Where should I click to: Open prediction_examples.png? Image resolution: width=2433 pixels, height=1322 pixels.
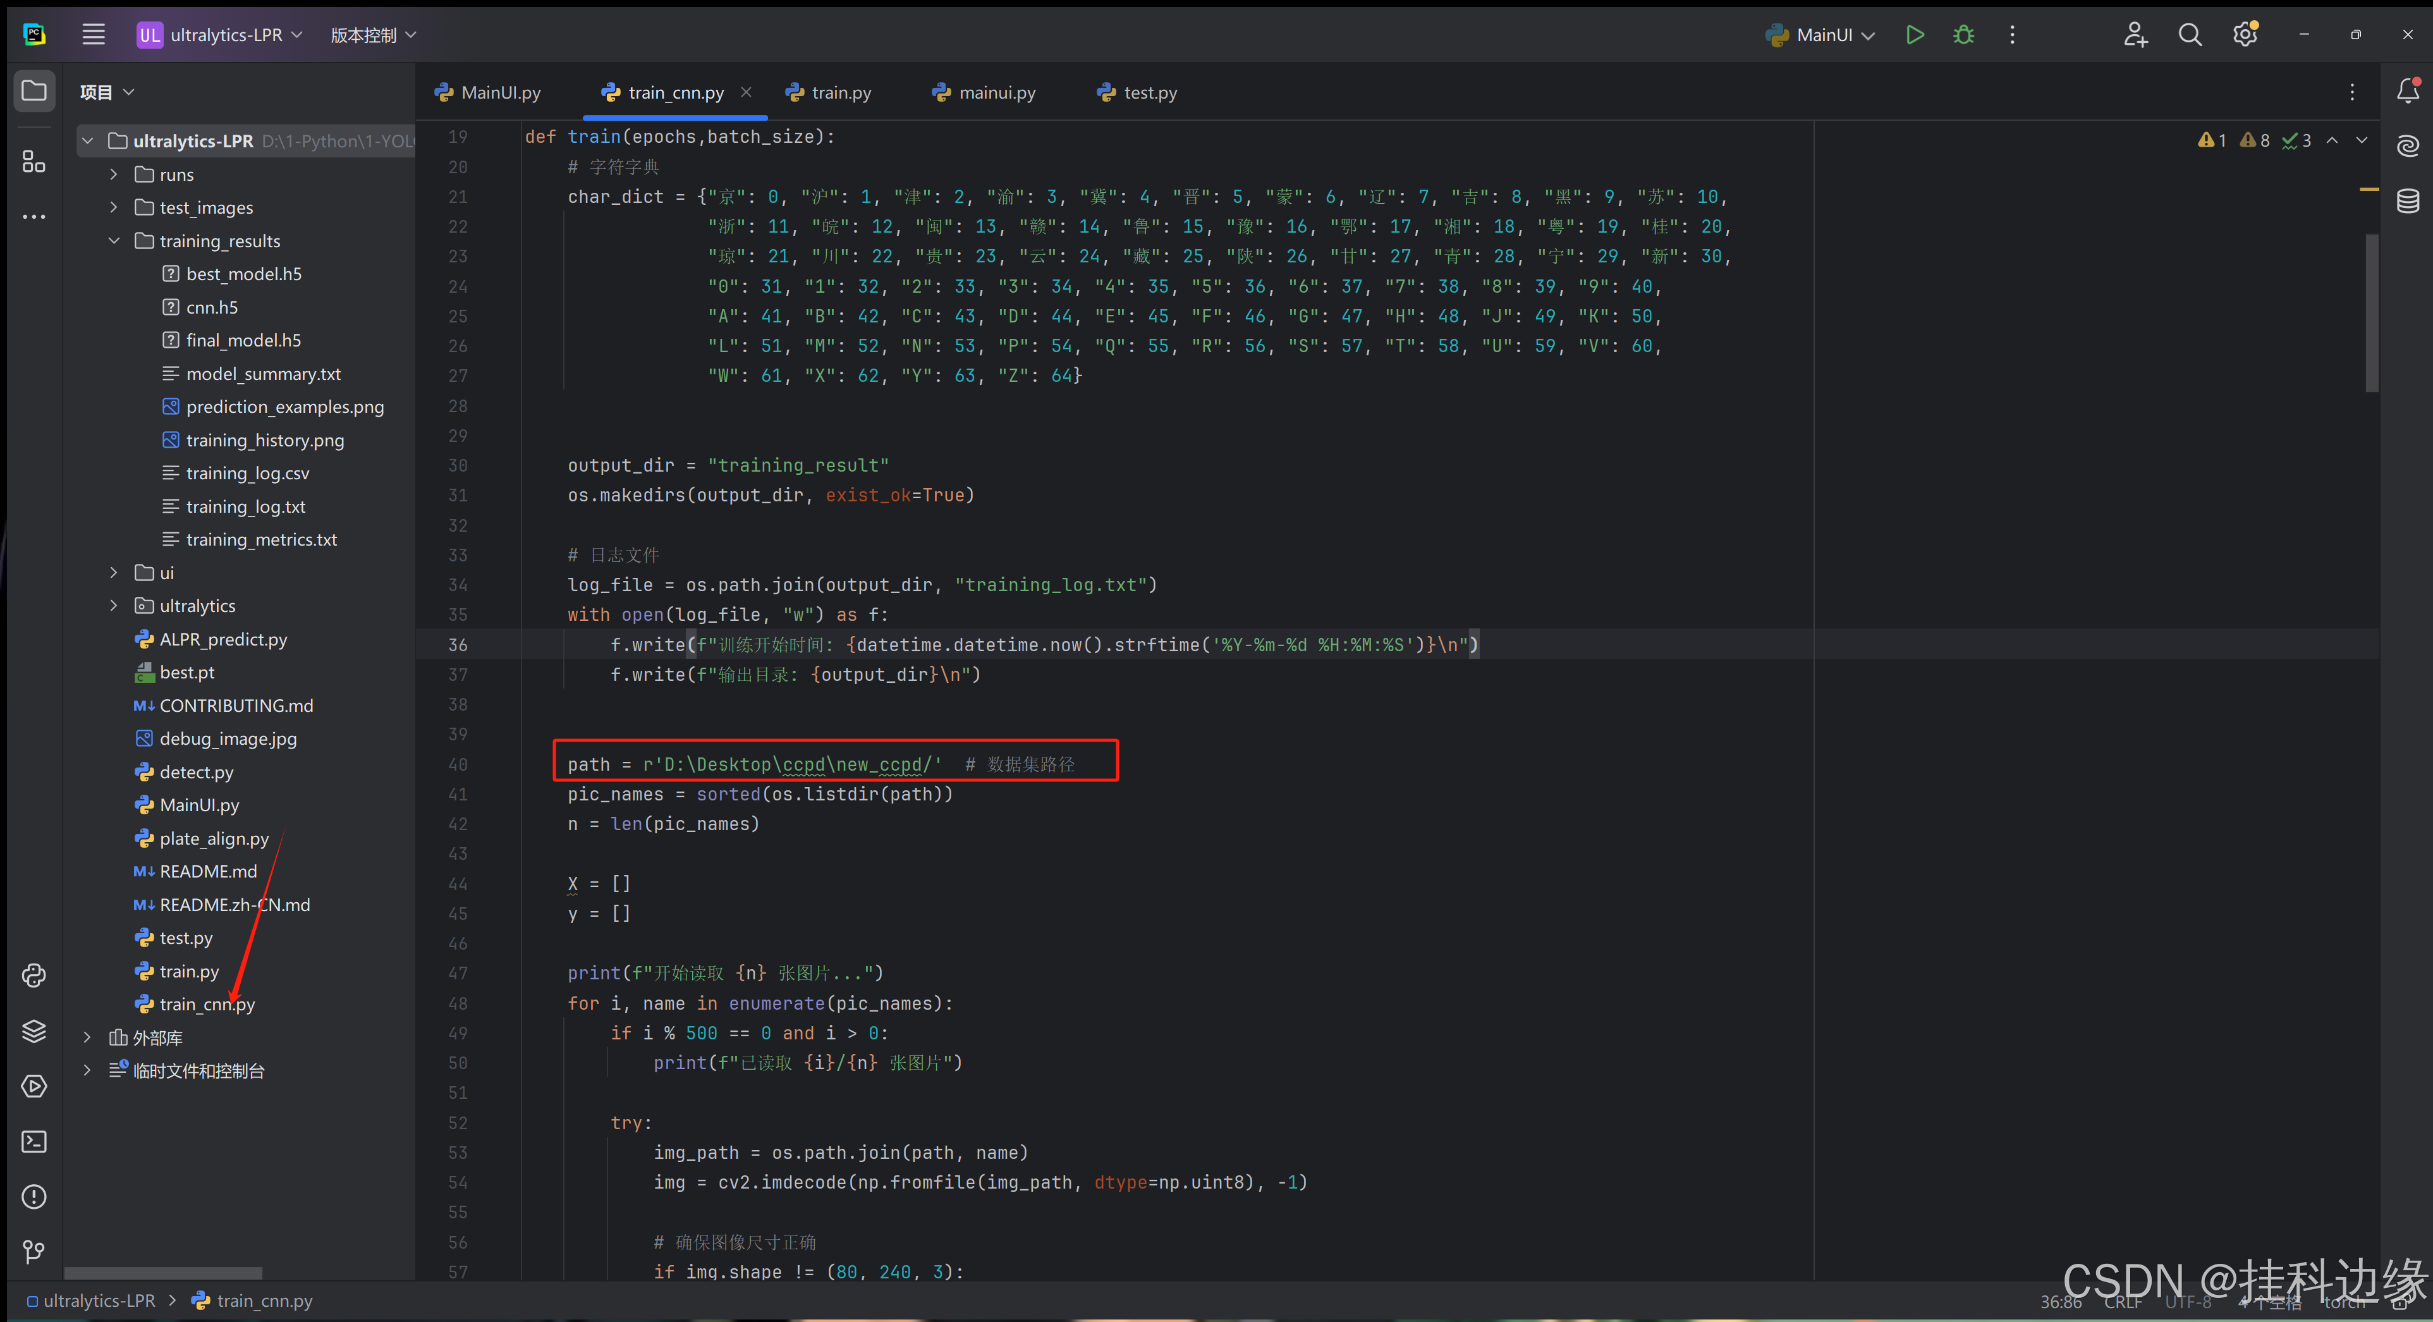(x=285, y=407)
